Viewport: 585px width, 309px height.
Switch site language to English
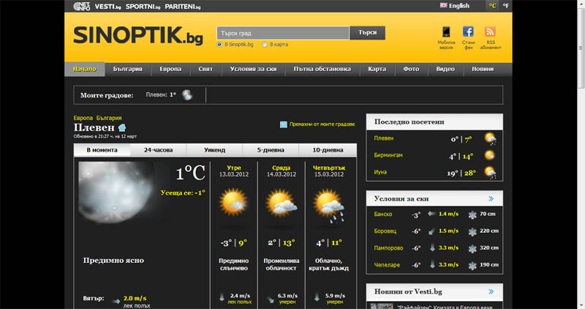(x=459, y=6)
